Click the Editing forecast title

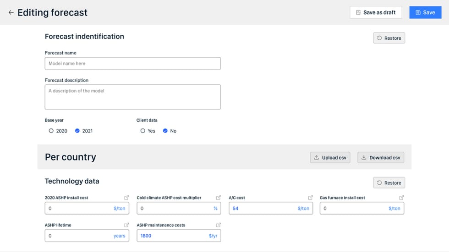(x=52, y=12)
